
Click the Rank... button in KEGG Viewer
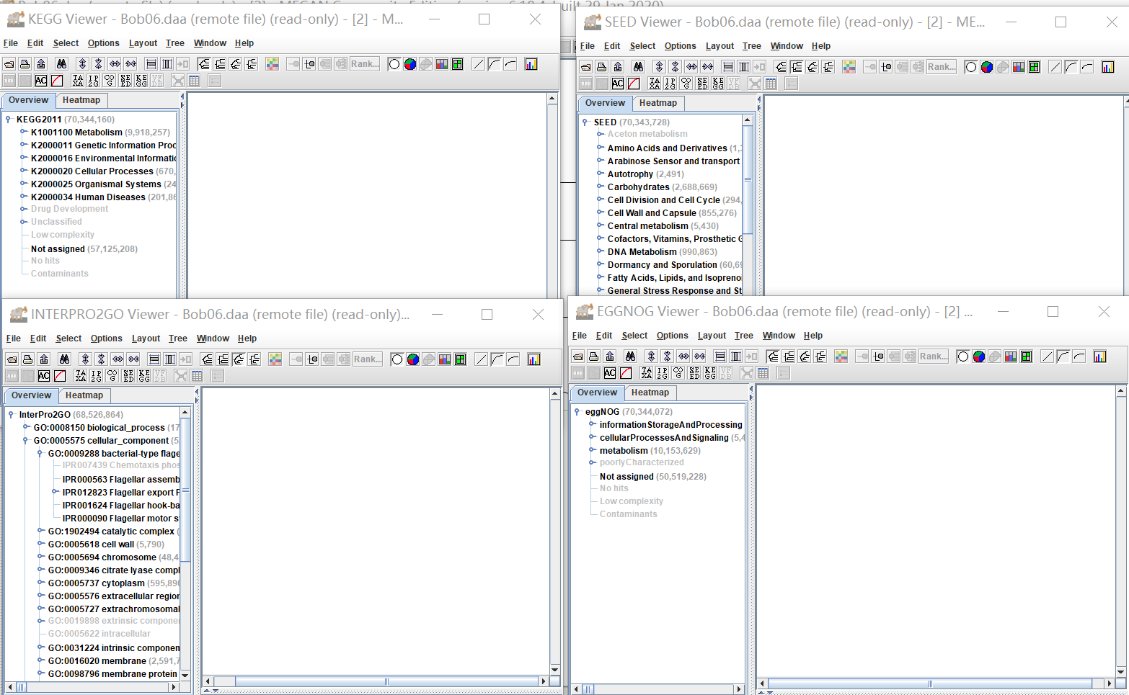point(366,64)
